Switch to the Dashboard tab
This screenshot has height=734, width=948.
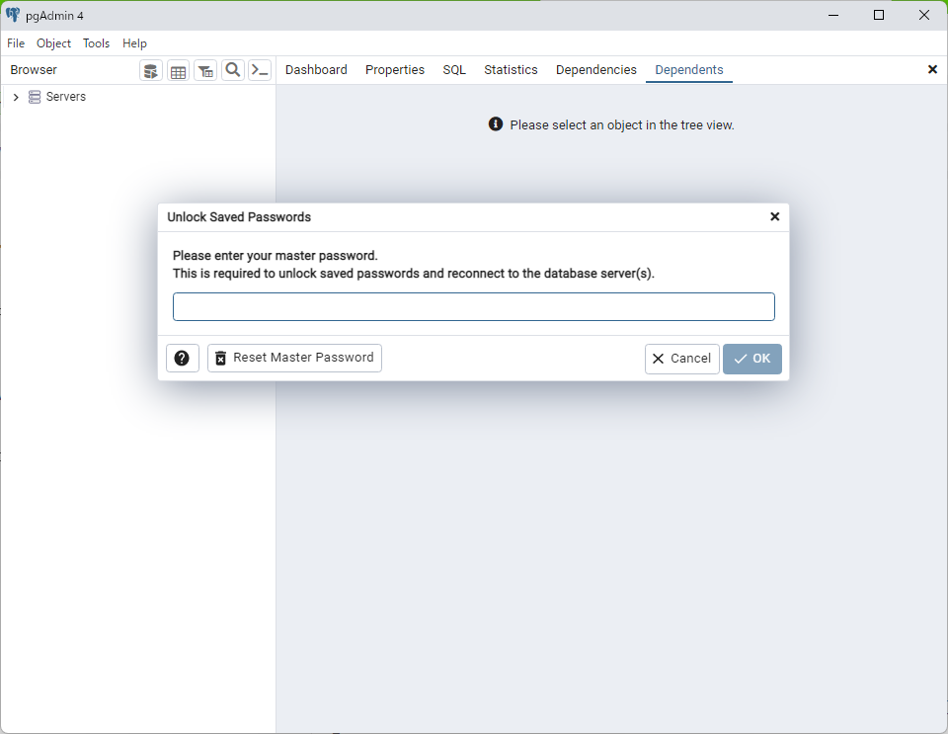point(316,70)
